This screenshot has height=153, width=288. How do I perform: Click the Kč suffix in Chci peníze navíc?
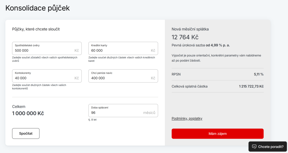tap(153, 78)
